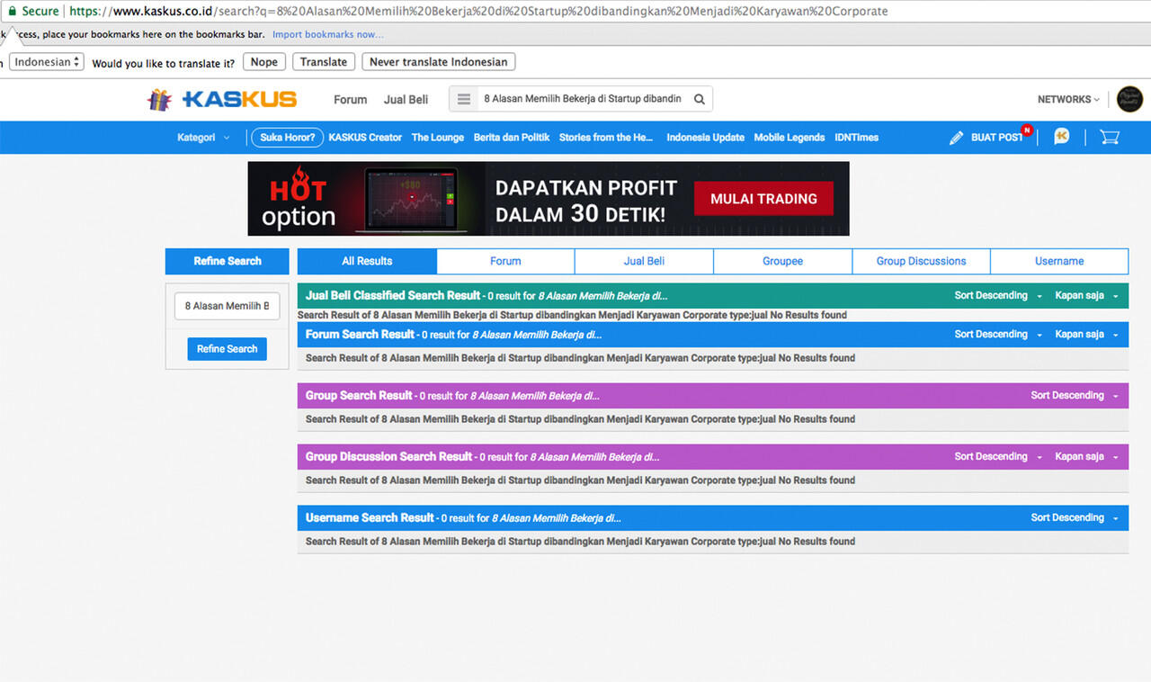Open Sort Descending in Group Discussion results
The image size is (1151, 682).
click(x=998, y=457)
